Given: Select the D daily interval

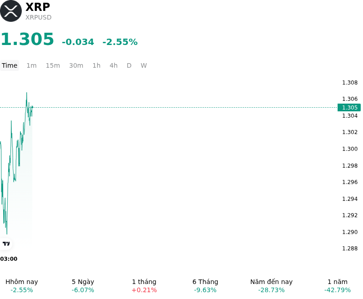Looking at the screenshot, I should pos(129,65).
